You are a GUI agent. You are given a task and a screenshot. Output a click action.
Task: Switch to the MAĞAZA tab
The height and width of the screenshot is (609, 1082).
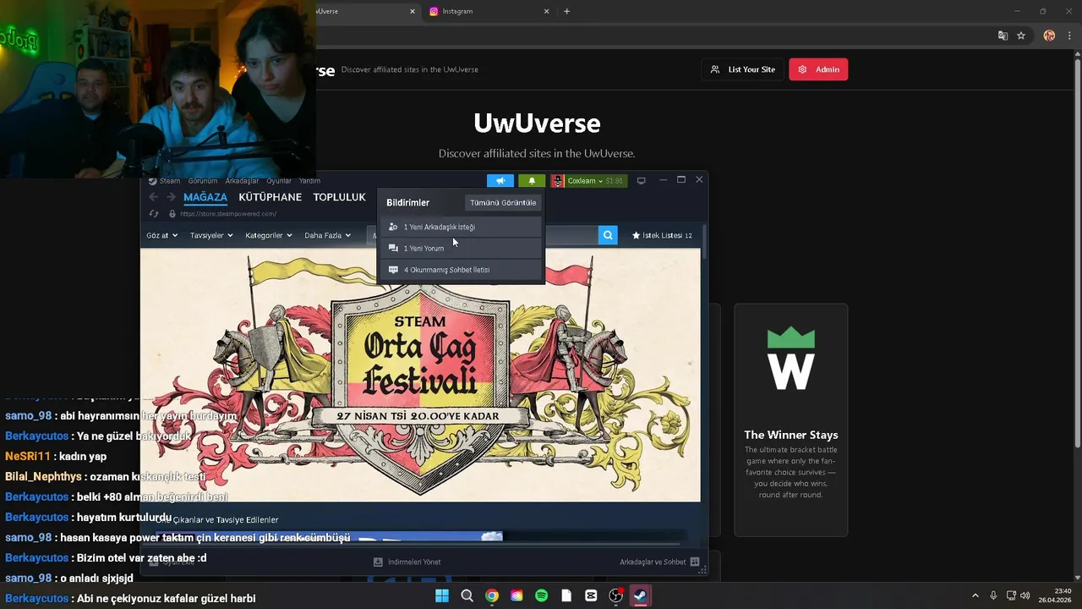coord(205,197)
